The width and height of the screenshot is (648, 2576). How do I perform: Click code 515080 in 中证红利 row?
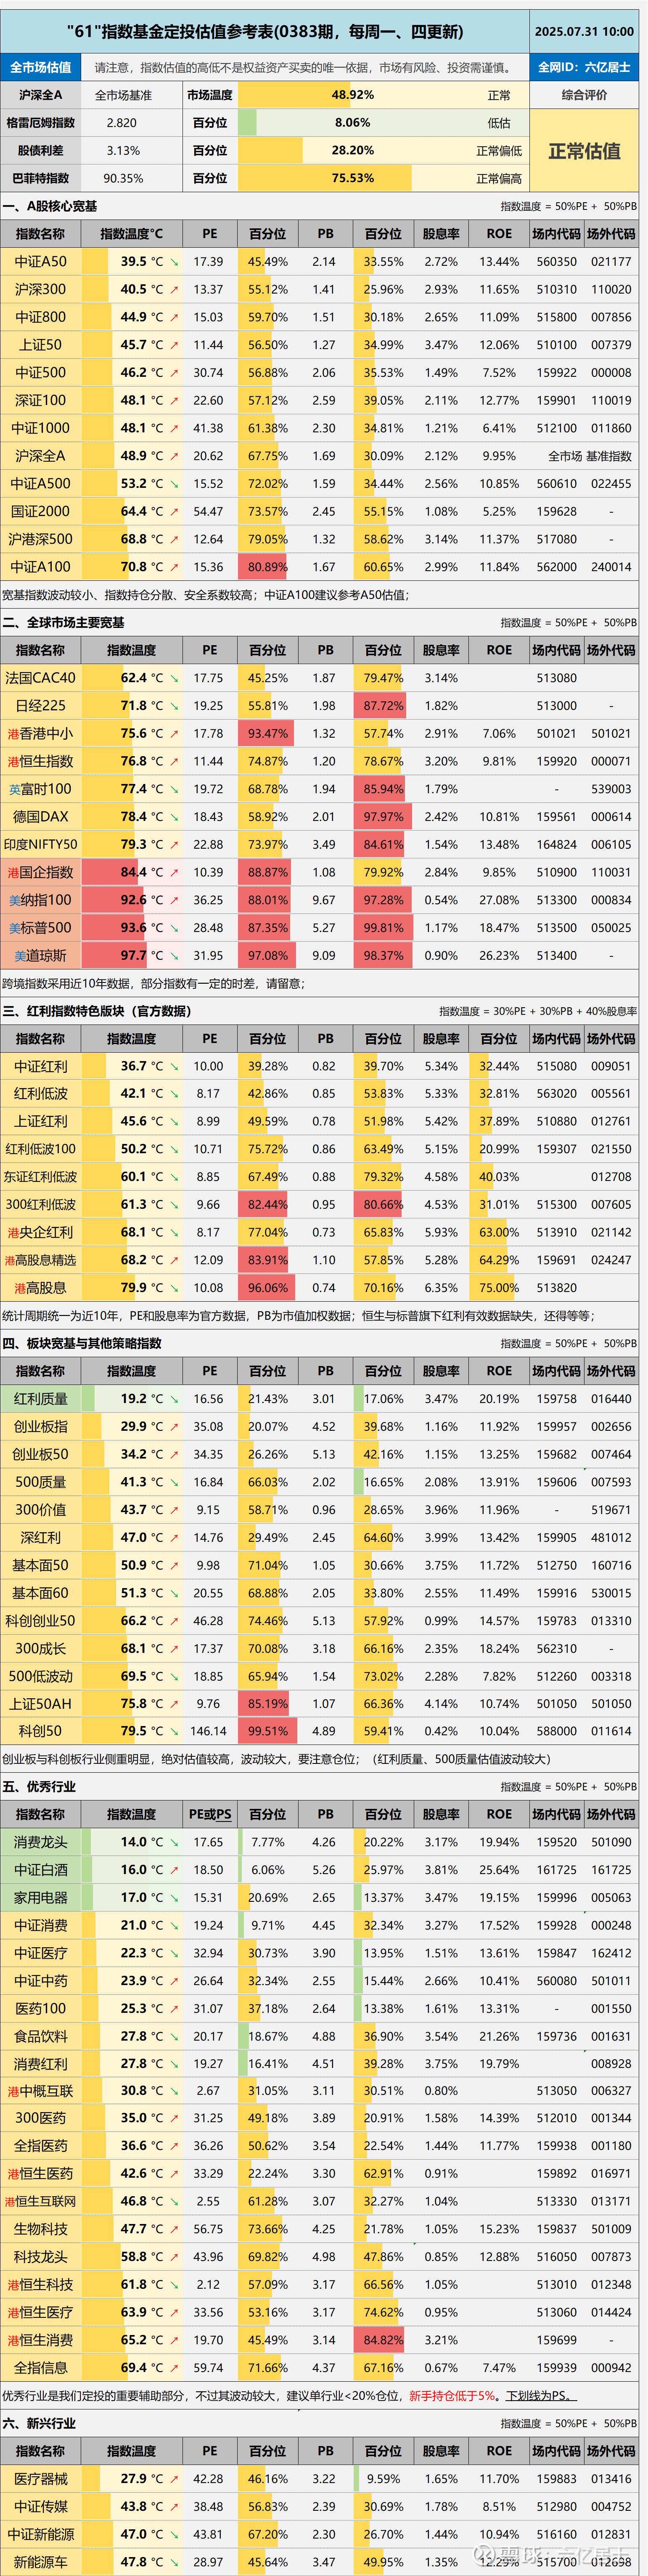[556, 1067]
